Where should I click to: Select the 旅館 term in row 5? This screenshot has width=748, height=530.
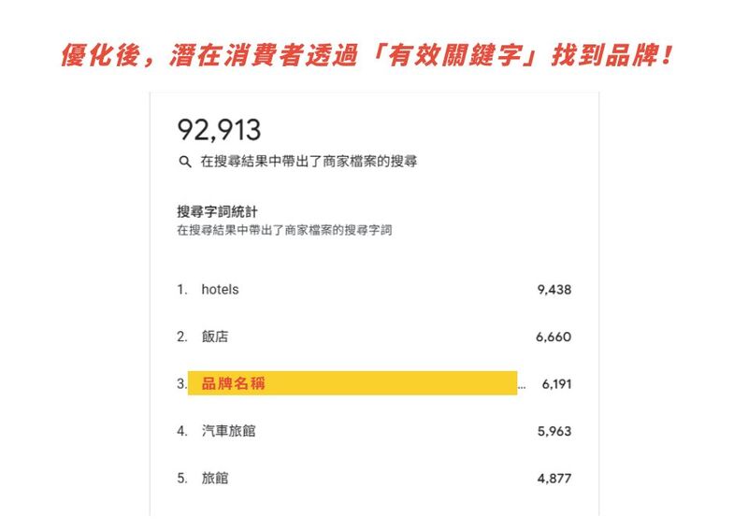point(215,478)
